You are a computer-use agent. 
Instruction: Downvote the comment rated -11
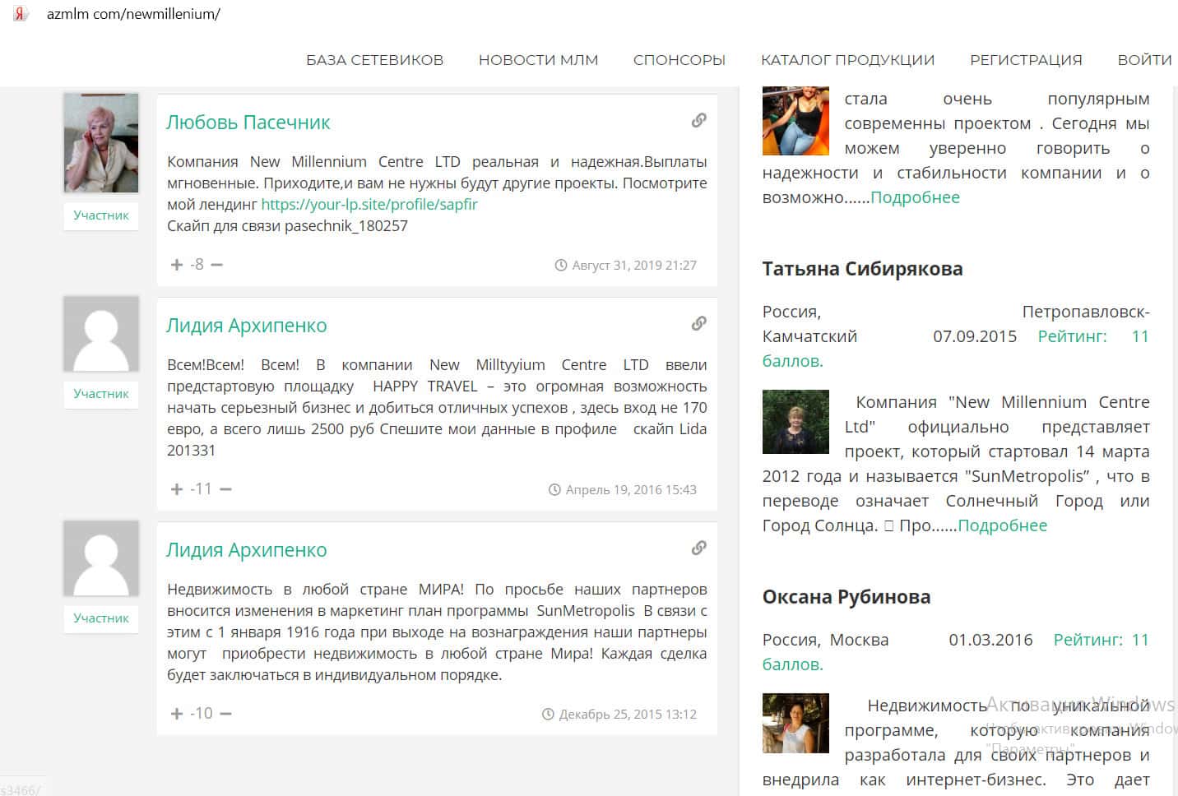(226, 489)
